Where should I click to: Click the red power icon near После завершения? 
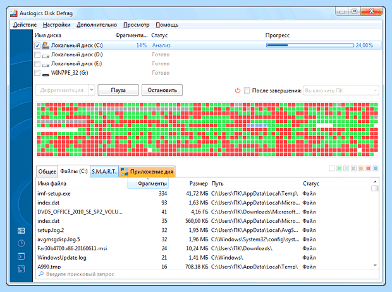238,91
